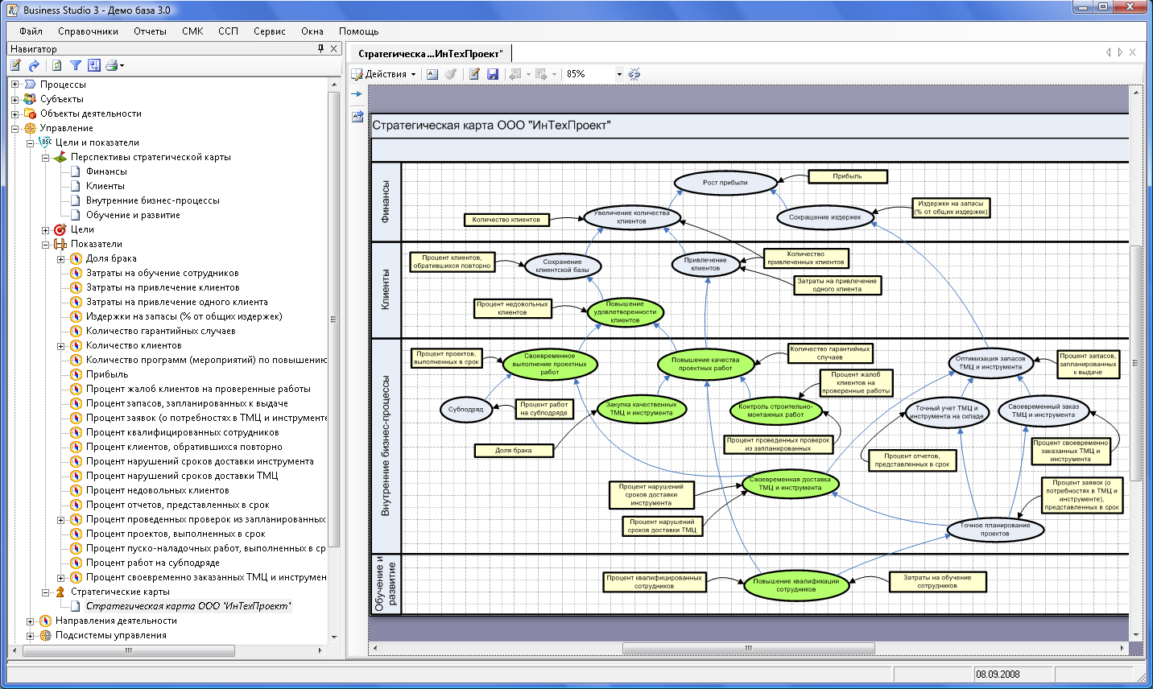Click the forward navigation icon in diagram toolbar

click(x=542, y=74)
